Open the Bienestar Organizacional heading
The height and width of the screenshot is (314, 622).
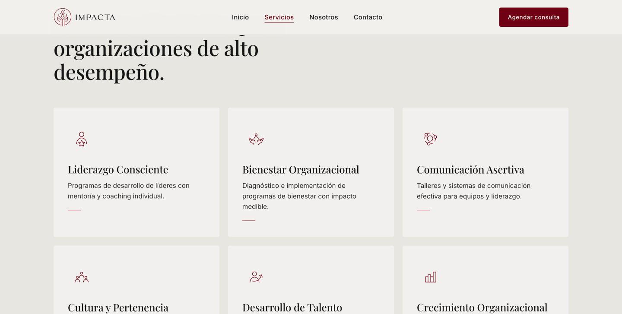click(x=301, y=169)
